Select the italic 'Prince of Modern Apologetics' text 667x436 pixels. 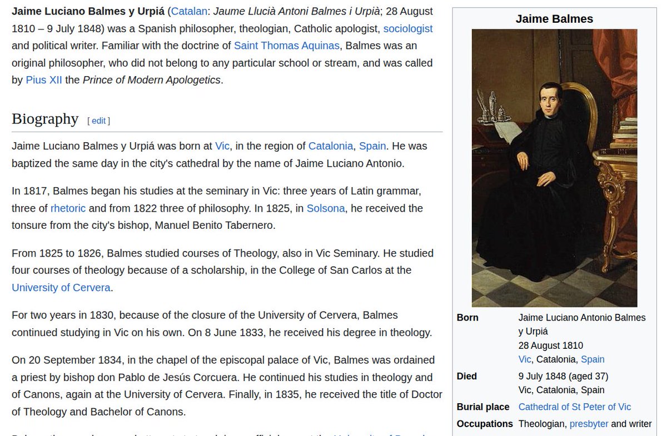pyautogui.click(x=152, y=80)
